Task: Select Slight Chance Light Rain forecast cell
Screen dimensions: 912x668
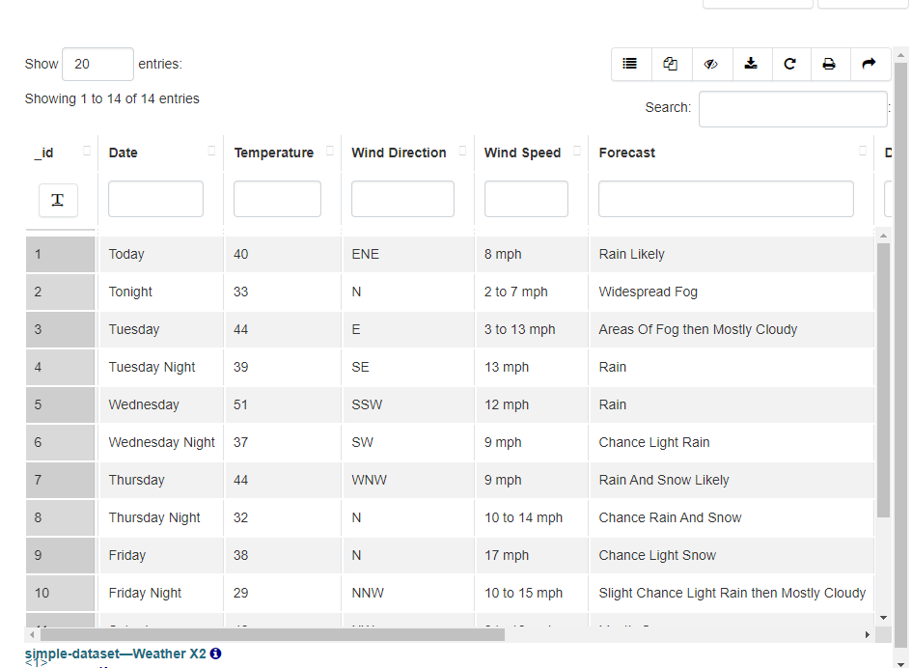Action: pos(732,593)
